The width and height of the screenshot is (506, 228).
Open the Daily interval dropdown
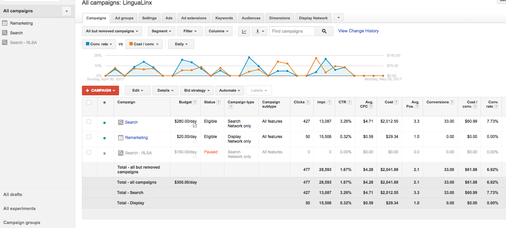(181, 44)
